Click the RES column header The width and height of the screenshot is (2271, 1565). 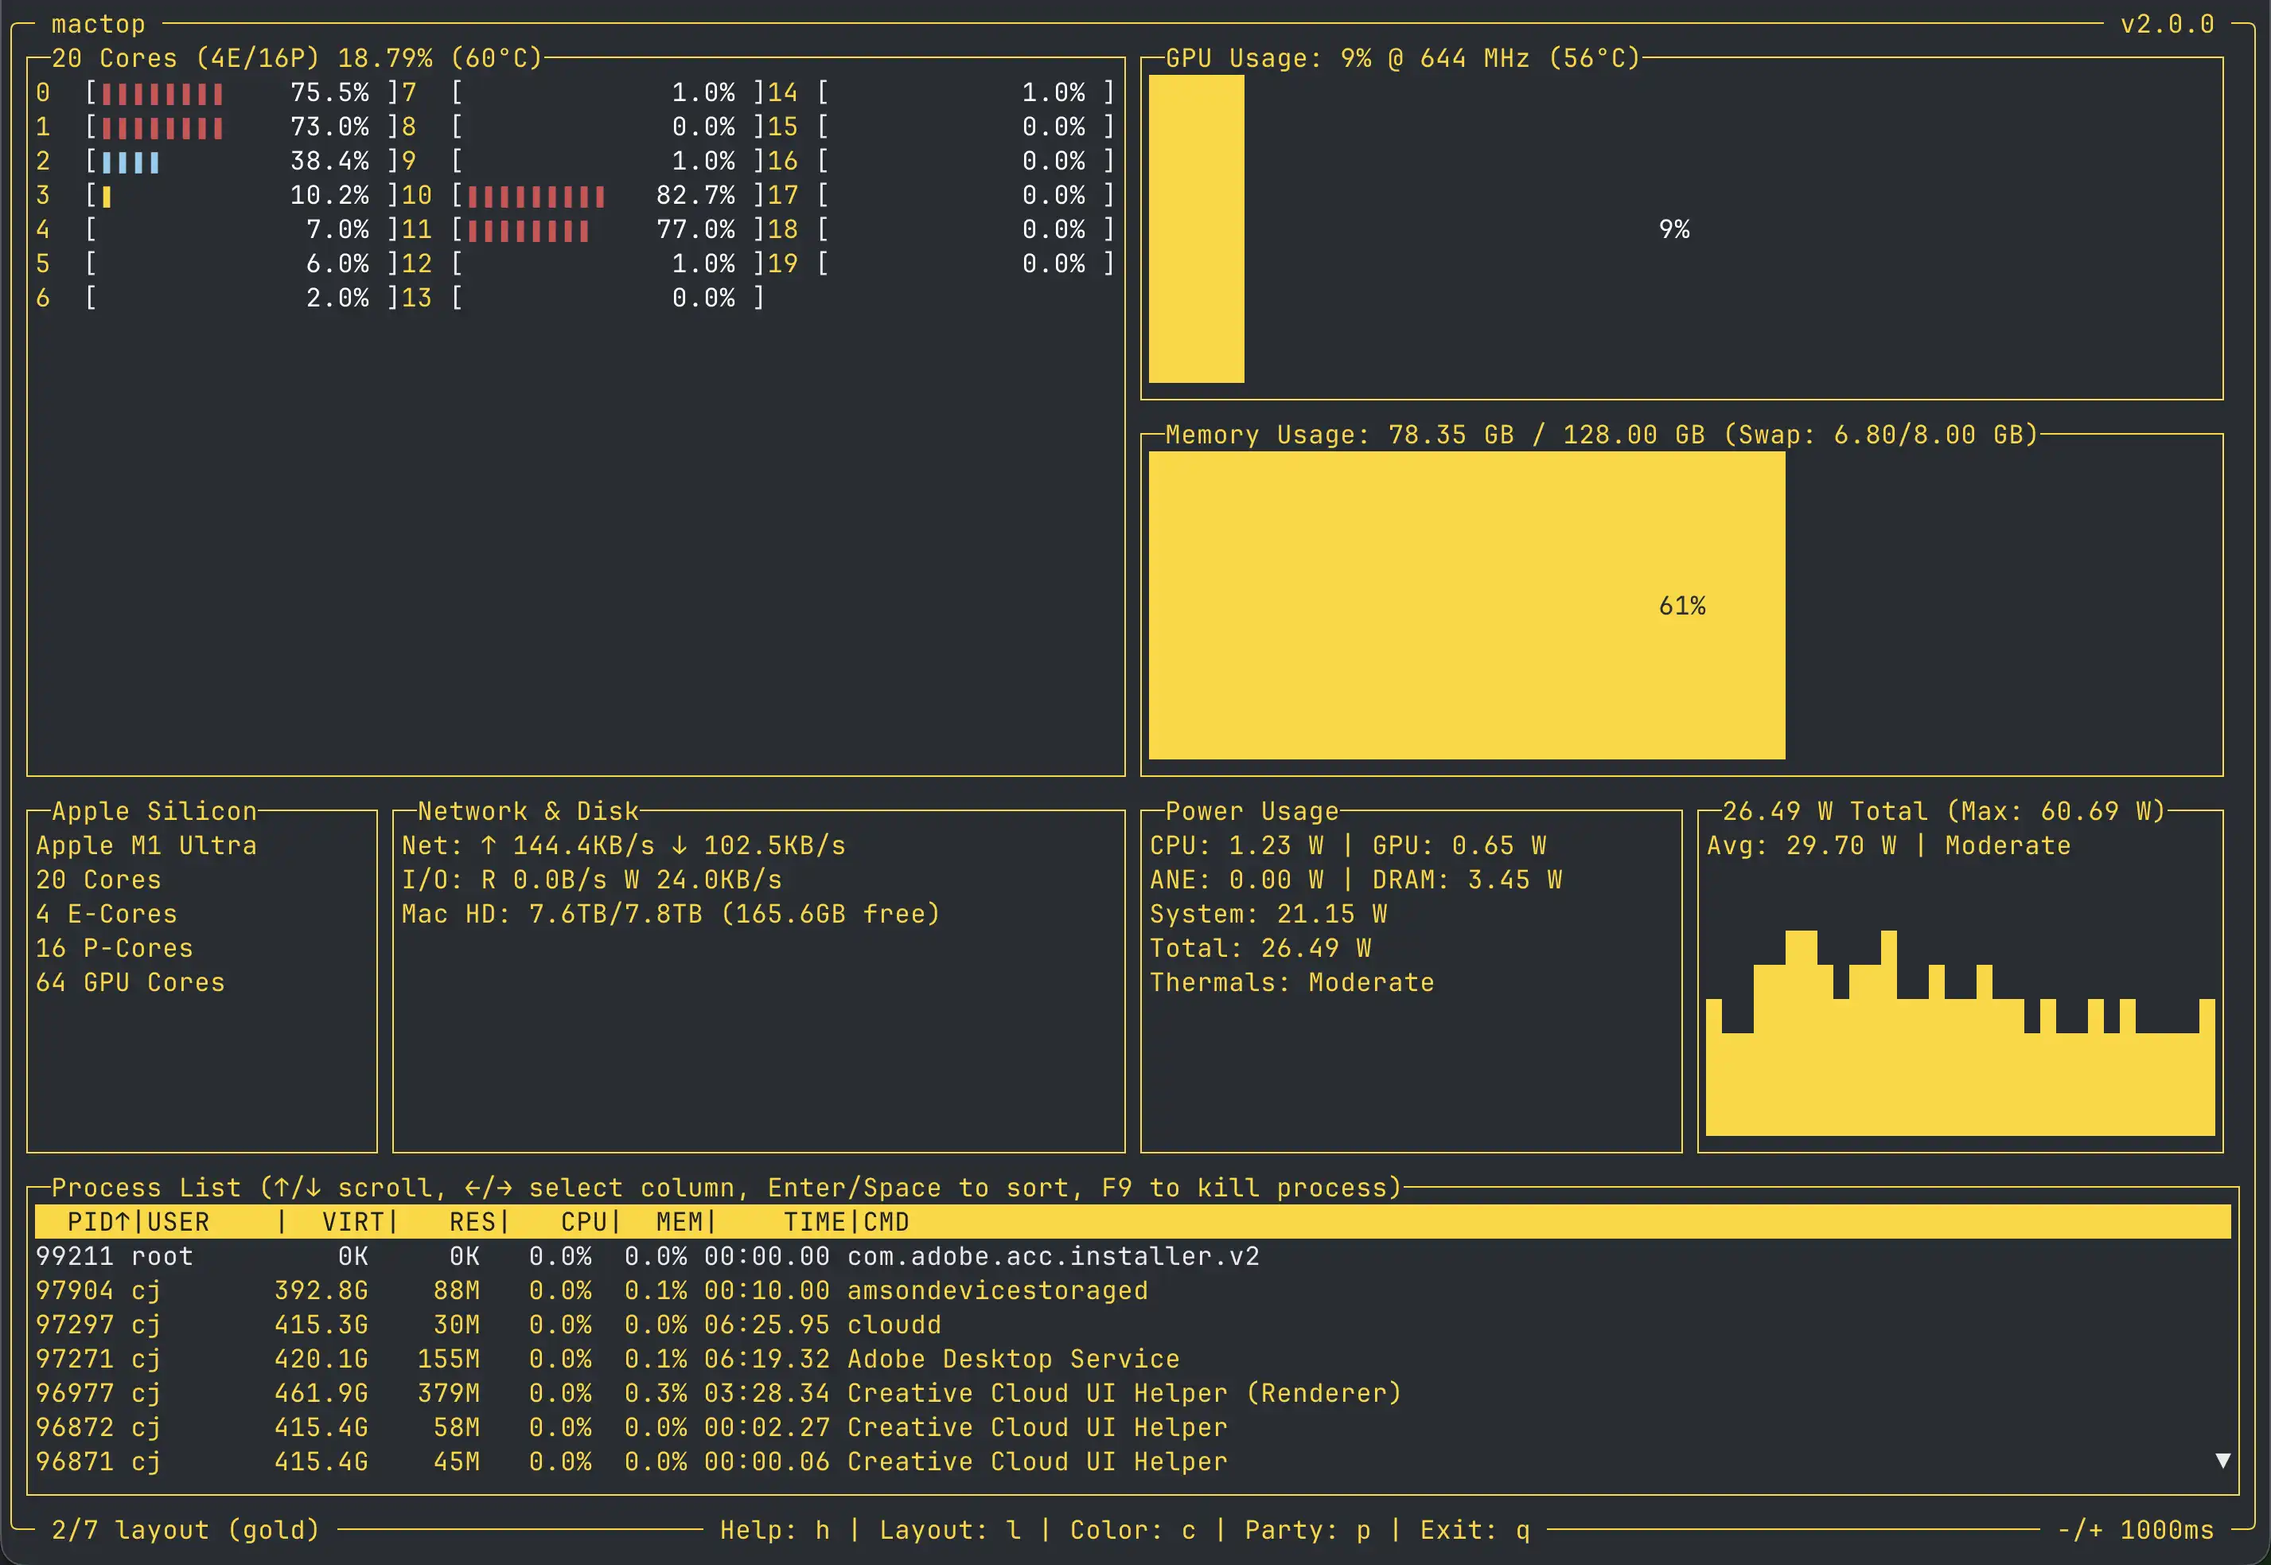(x=473, y=1222)
